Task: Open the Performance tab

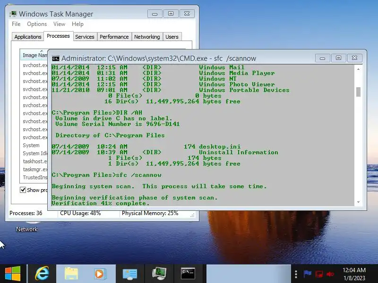Action: 114,37
